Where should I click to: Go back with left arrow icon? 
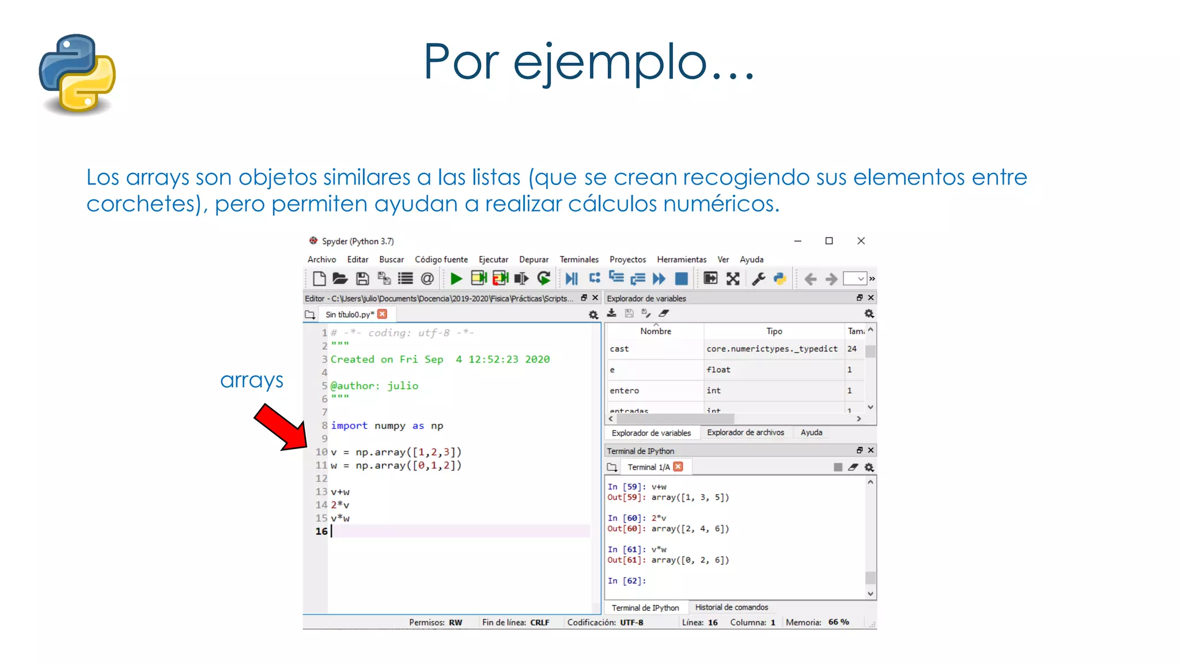click(x=811, y=280)
